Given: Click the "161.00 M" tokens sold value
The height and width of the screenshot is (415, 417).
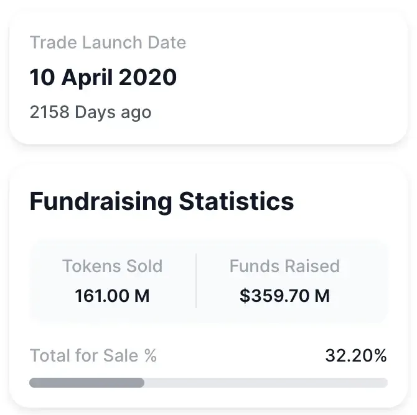Looking at the screenshot, I should (112, 296).
